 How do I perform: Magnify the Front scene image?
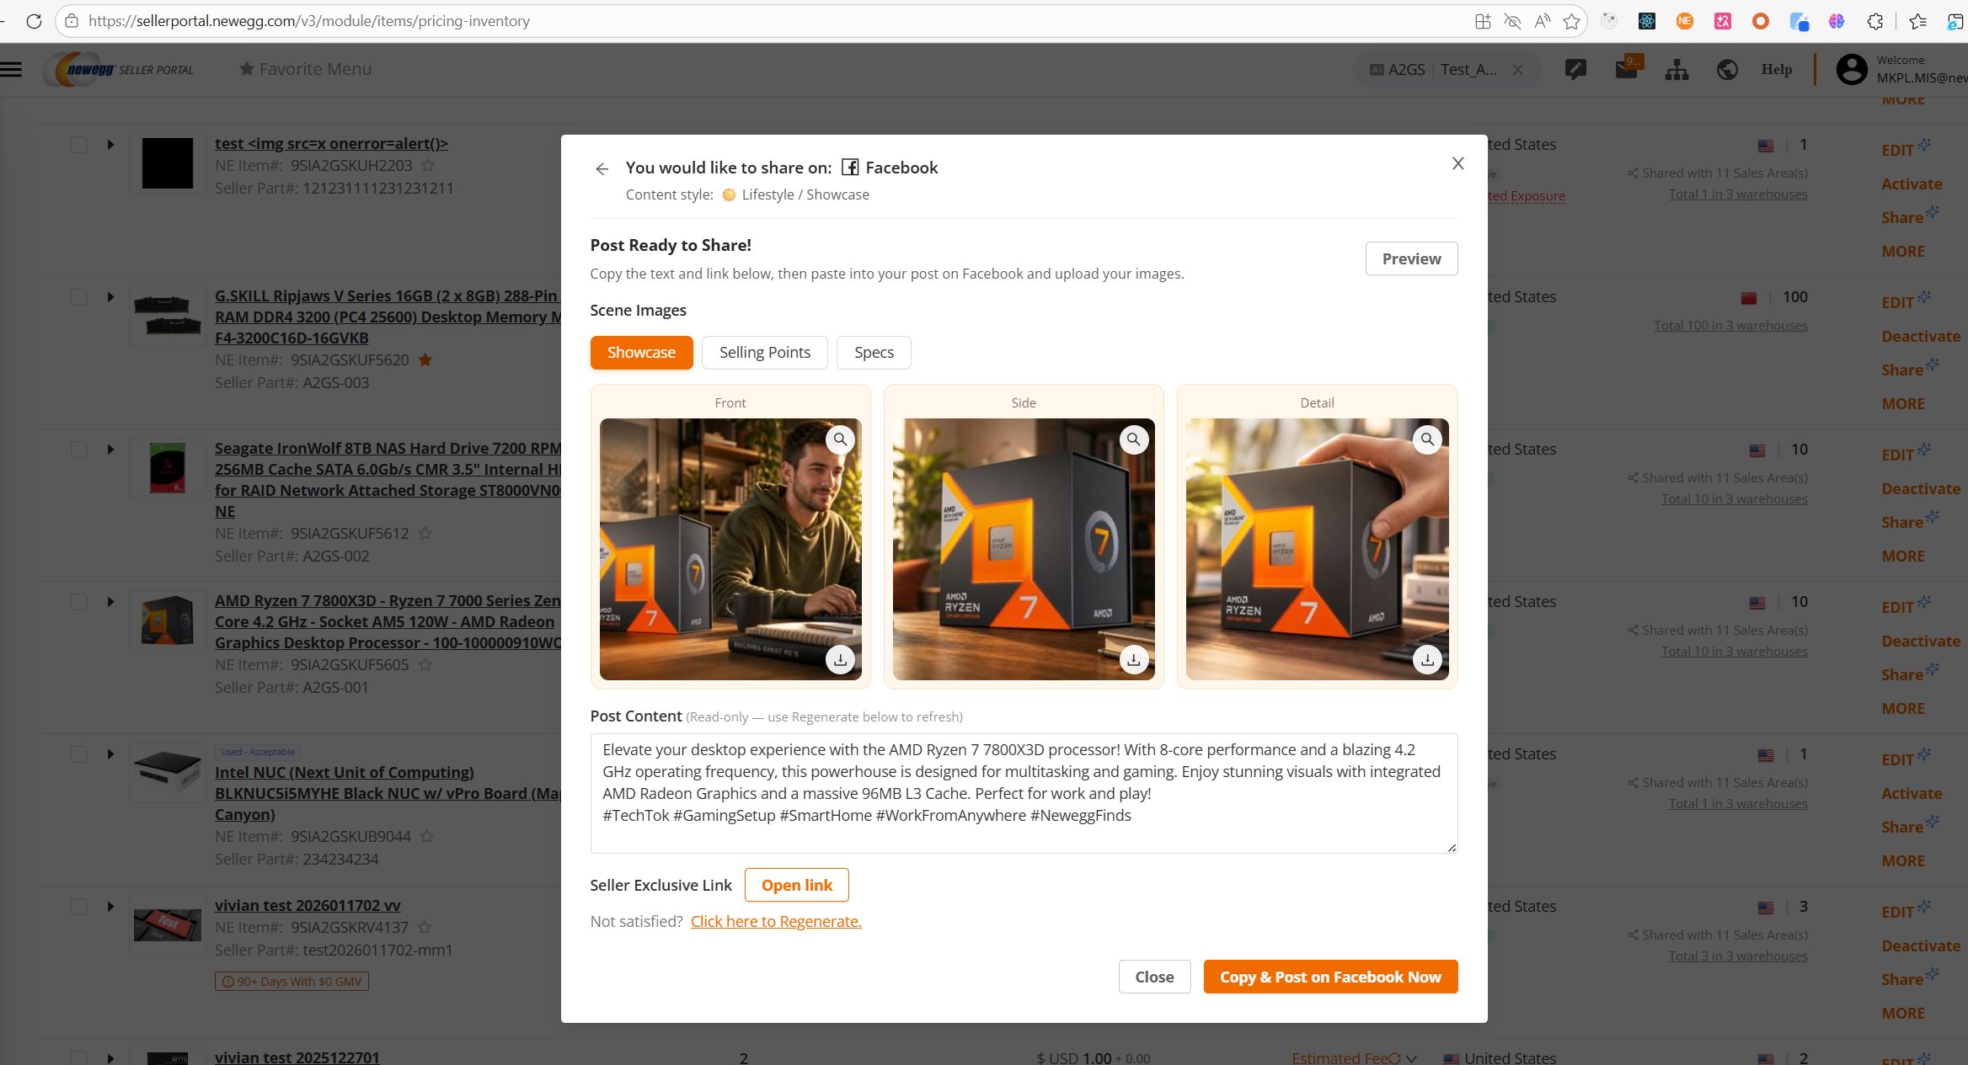(840, 439)
